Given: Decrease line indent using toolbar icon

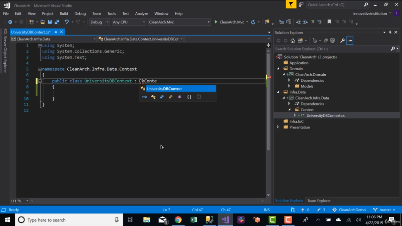Looking at the screenshot, I should [298, 22].
